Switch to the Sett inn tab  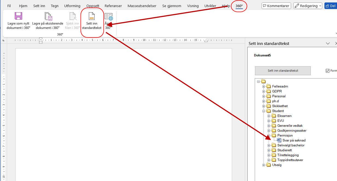pos(39,6)
